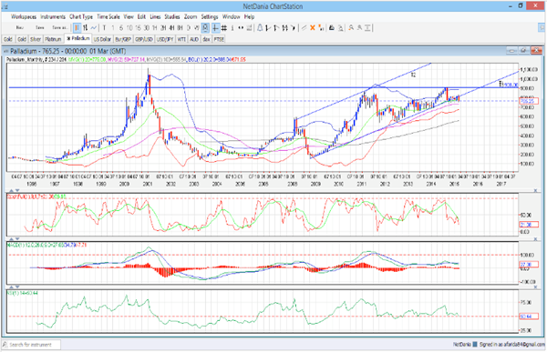Toggle the crosshair cursor button

point(215,28)
